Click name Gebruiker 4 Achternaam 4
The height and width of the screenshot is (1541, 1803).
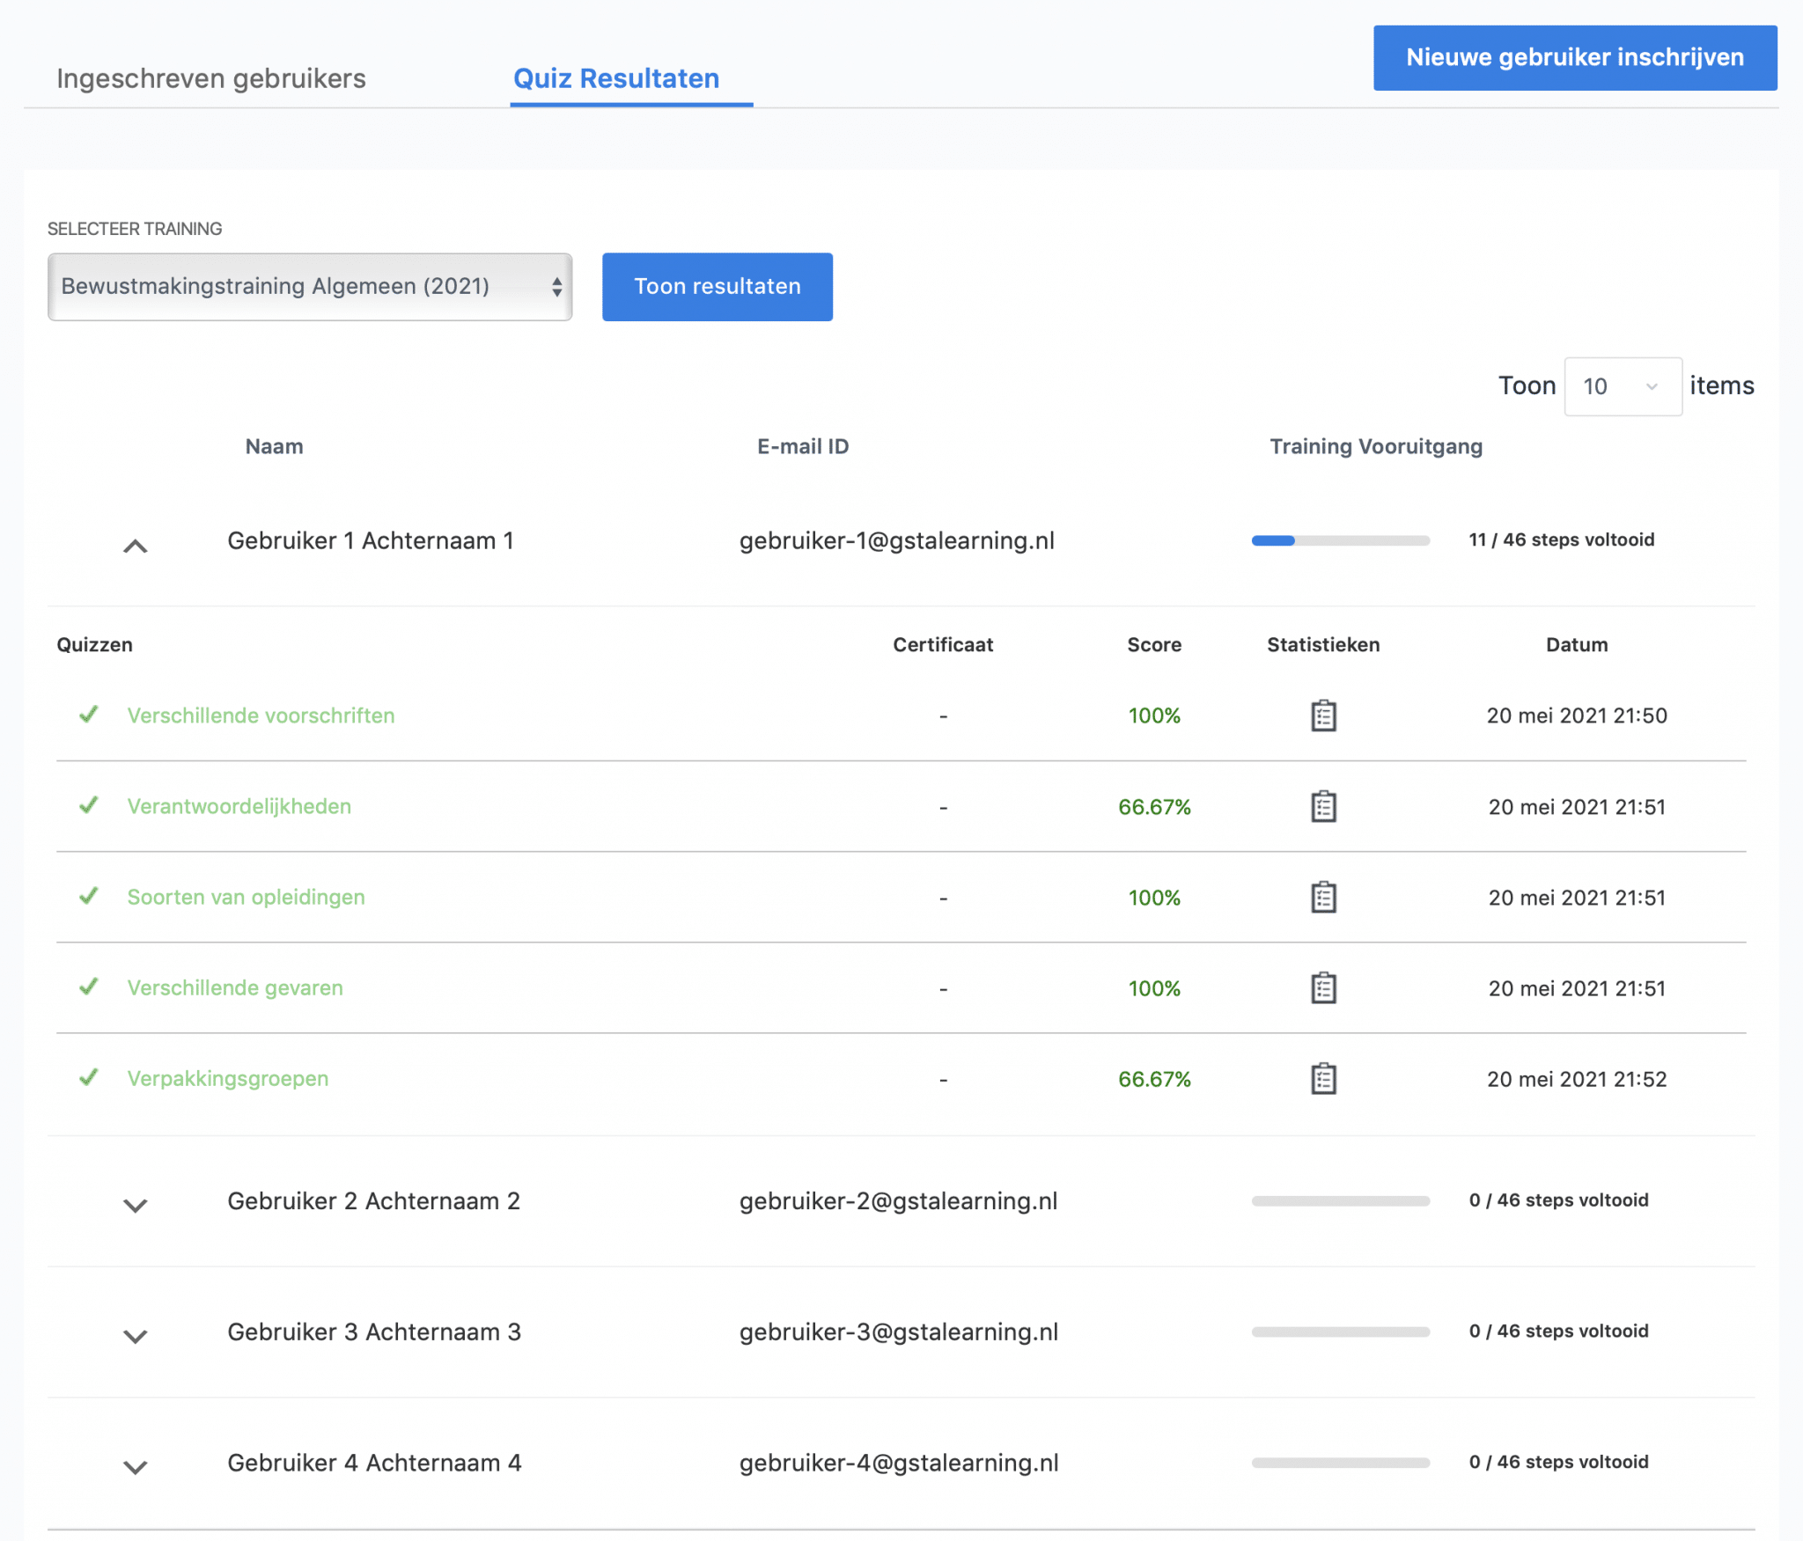tap(375, 1463)
